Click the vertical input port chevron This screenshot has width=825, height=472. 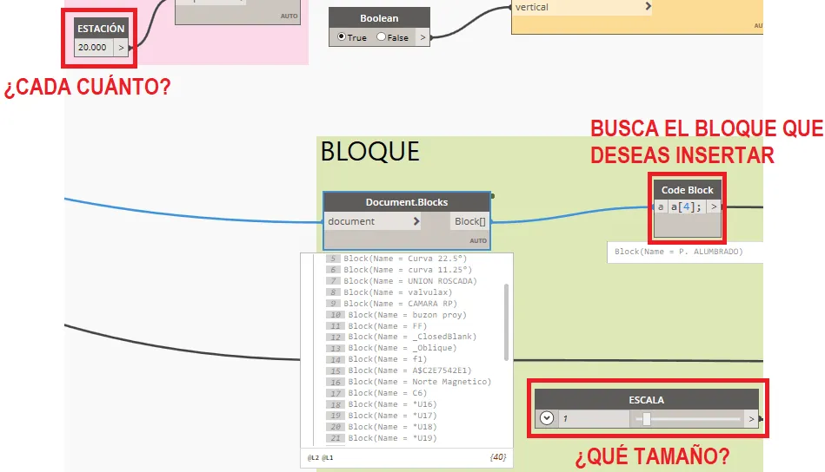pyautogui.click(x=649, y=6)
